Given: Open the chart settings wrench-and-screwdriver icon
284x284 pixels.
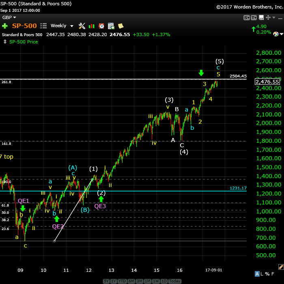Looking at the screenshot, I should pyautogui.click(x=82, y=26).
